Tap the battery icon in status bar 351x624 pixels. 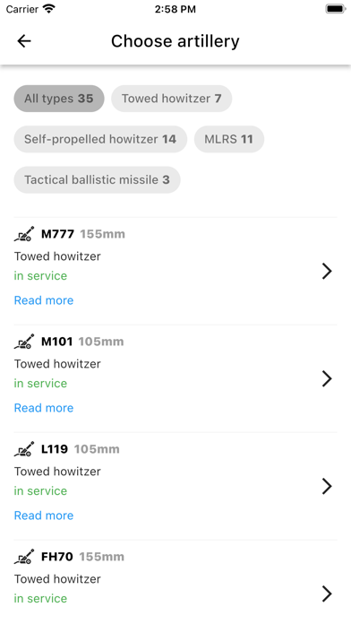[x=336, y=9]
